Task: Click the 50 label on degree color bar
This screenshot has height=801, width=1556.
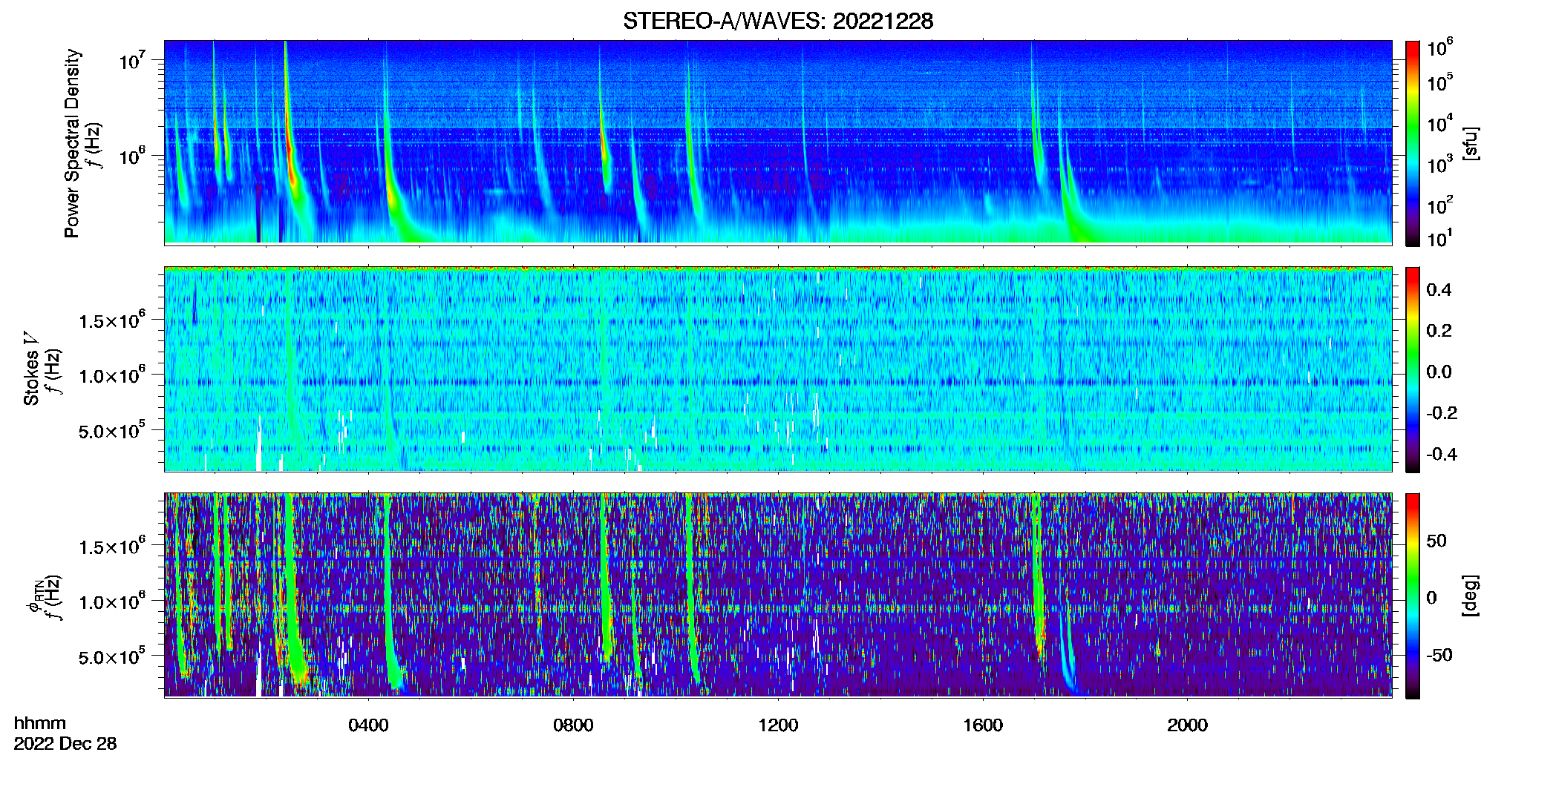Action: [x=1436, y=541]
